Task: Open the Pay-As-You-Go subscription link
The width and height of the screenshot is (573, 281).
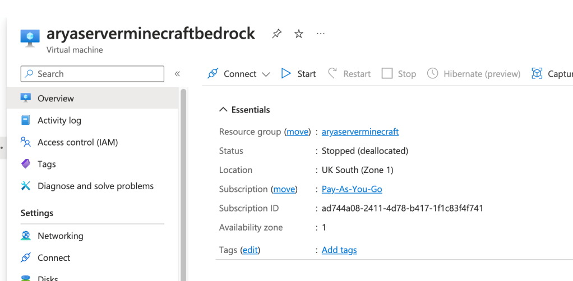Action: (x=352, y=189)
